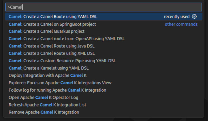The image size is (208, 121).
Task: Select Create a Camel on SpringBoot project
Action: 52,24
